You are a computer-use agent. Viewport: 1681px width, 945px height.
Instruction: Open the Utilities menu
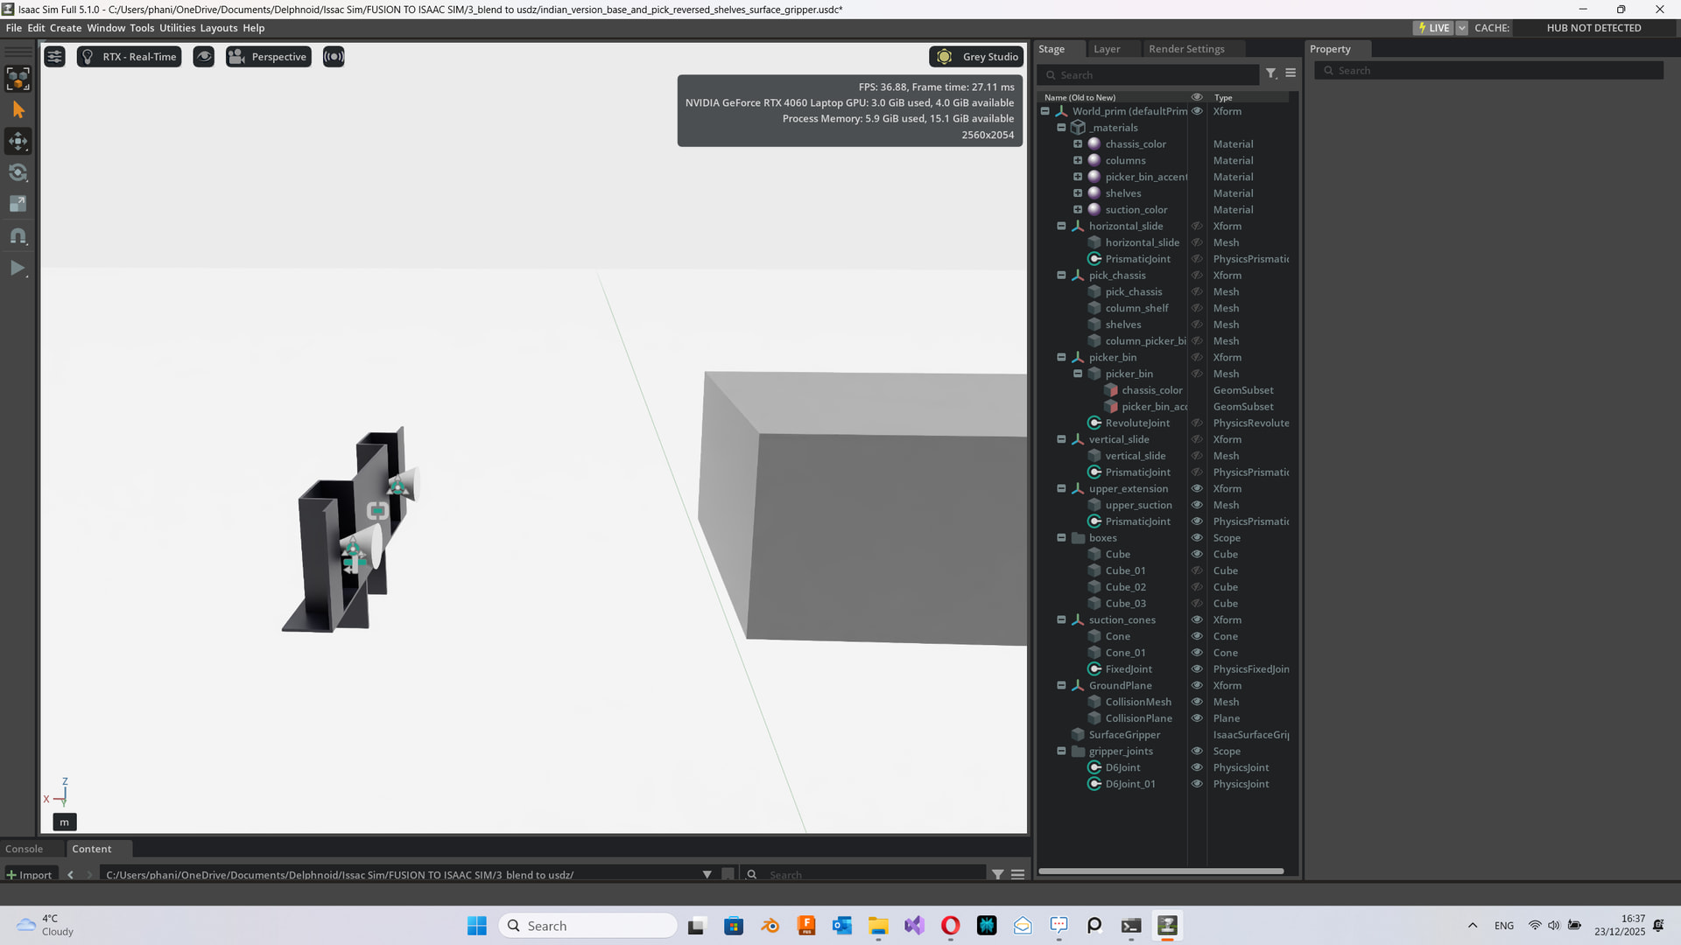pos(178,27)
